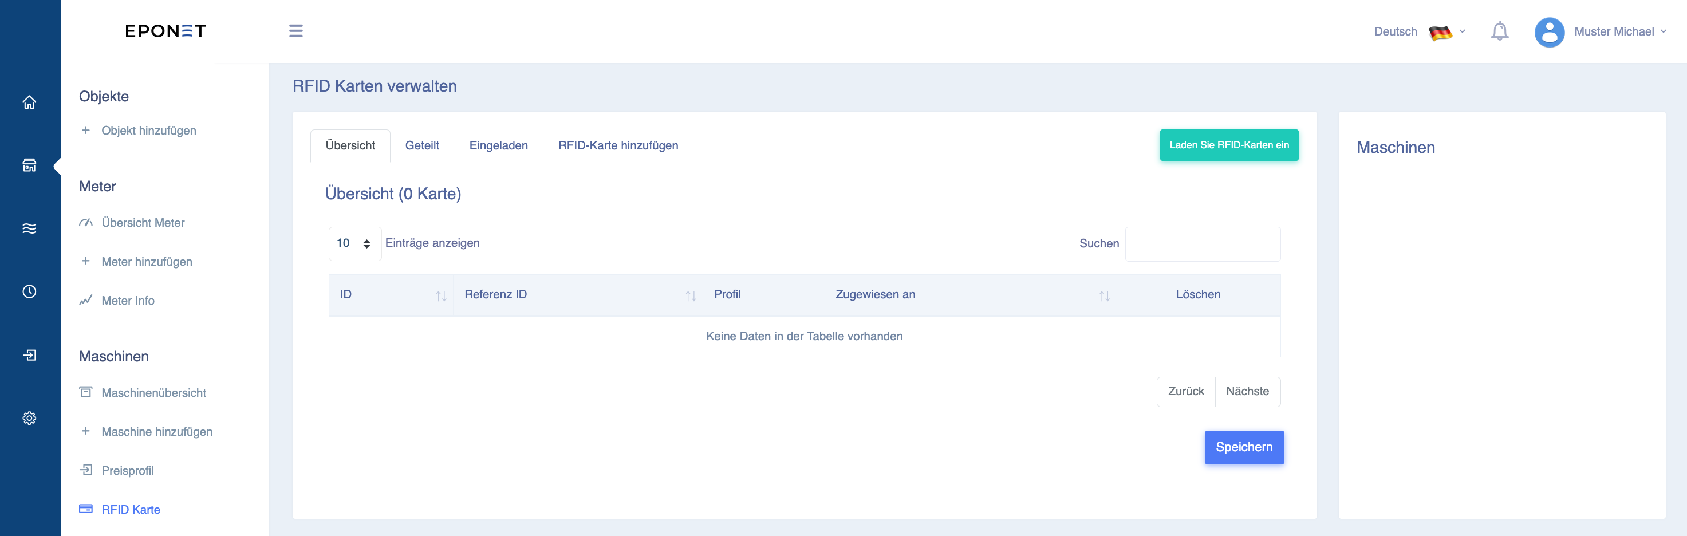The width and height of the screenshot is (1687, 536).
Task: Focus the Suchen search field
Action: coord(1203,244)
